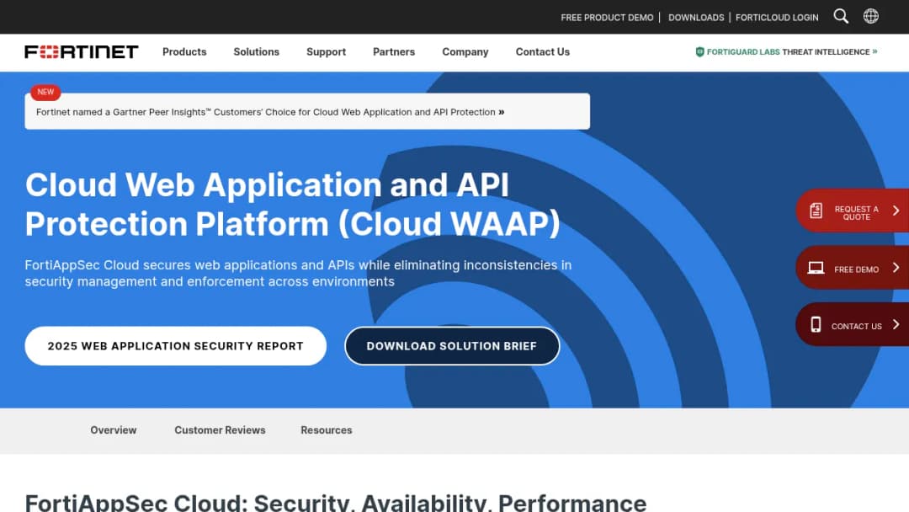Open the Solutions menu
909x512 pixels.
[x=256, y=51]
